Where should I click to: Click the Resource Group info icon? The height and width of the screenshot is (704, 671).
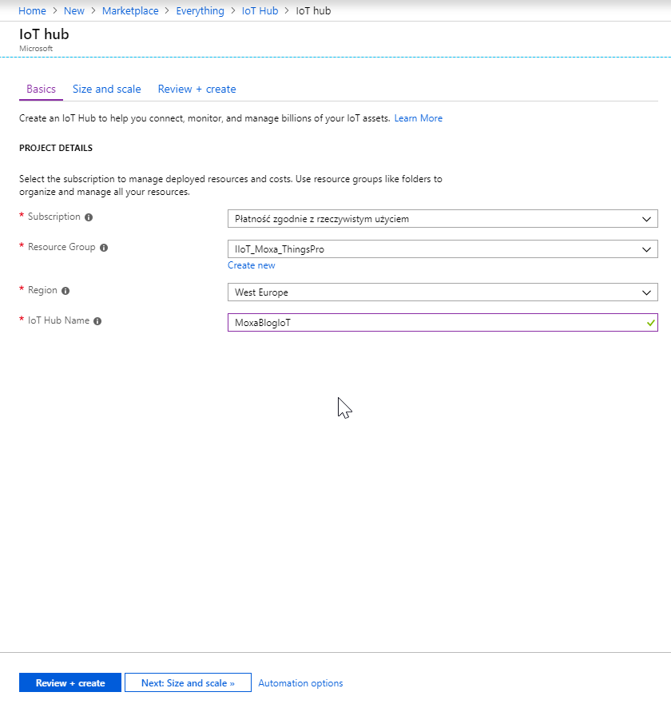click(x=104, y=248)
